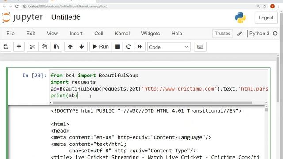Restart the kernel with the circular arrow icon

[129, 47]
